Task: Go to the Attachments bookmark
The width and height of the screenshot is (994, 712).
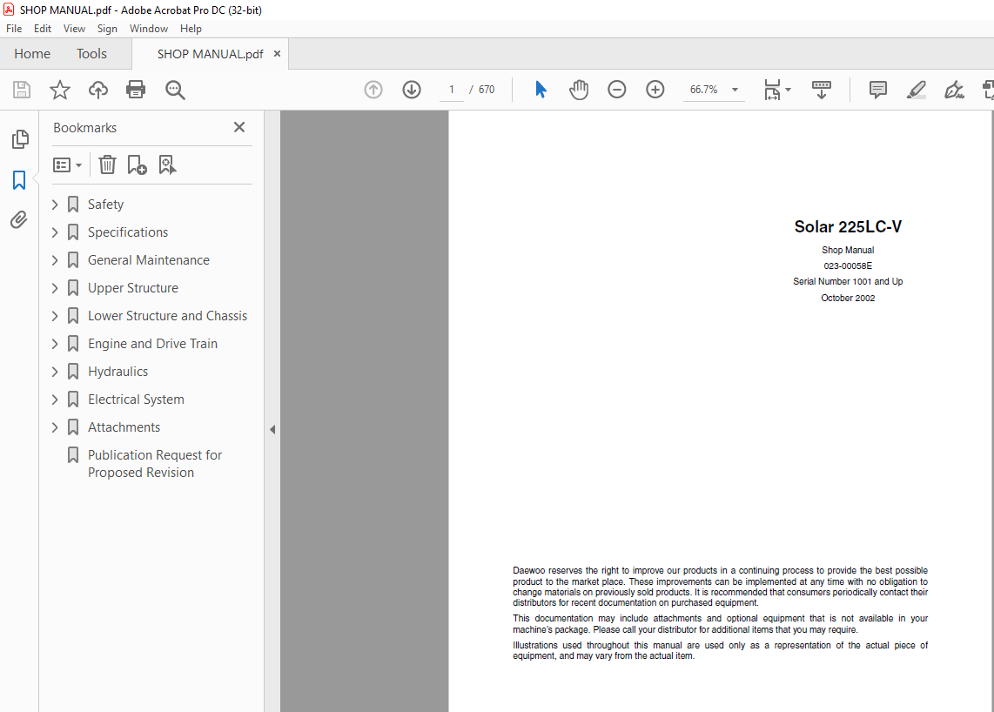Action: click(x=124, y=427)
